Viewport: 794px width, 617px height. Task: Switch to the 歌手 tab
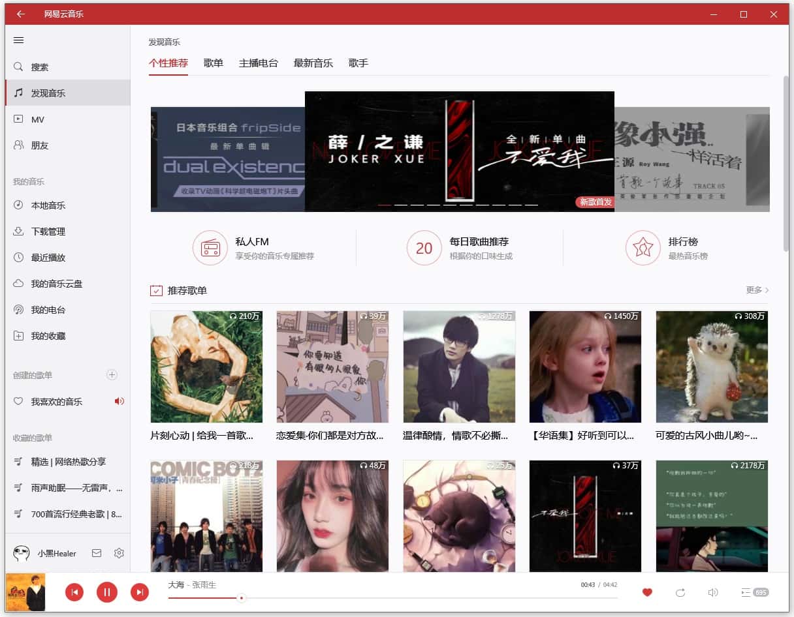[x=358, y=63]
